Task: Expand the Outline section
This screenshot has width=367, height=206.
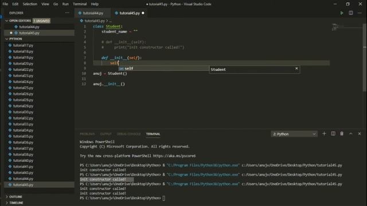Action: pyautogui.click(x=15, y=197)
